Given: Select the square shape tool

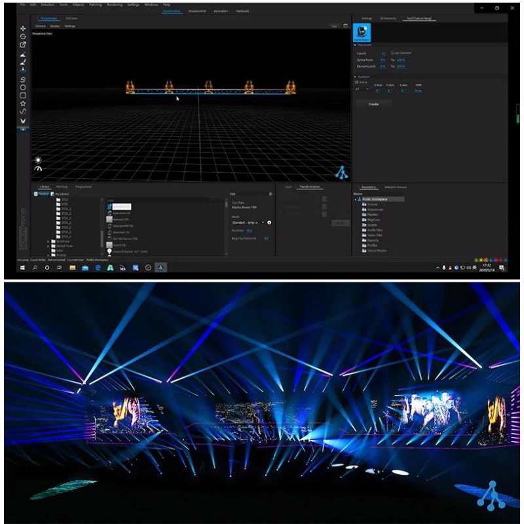Looking at the screenshot, I should pyautogui.click(x=23, y=96).
